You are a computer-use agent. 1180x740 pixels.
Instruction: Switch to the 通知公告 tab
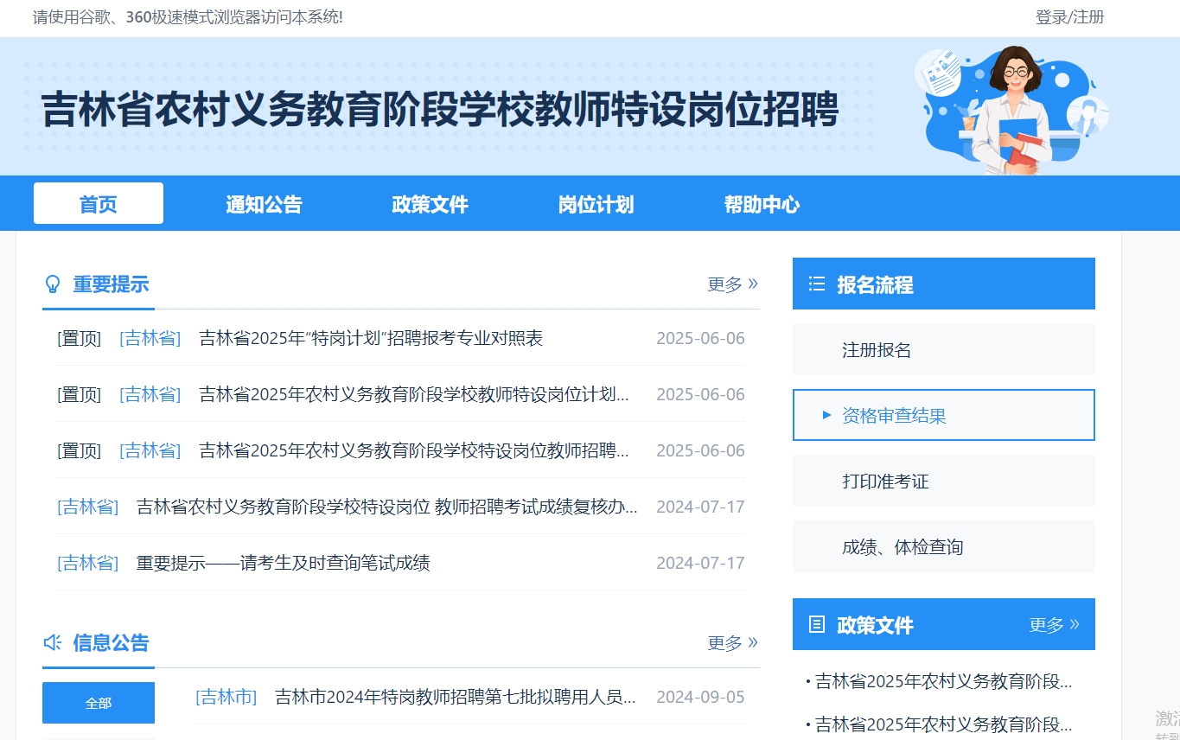pos(264,203)
